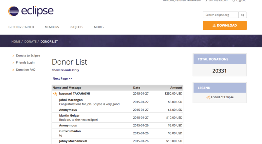Click the orange DOWNLOAD button

coord(225,25)
